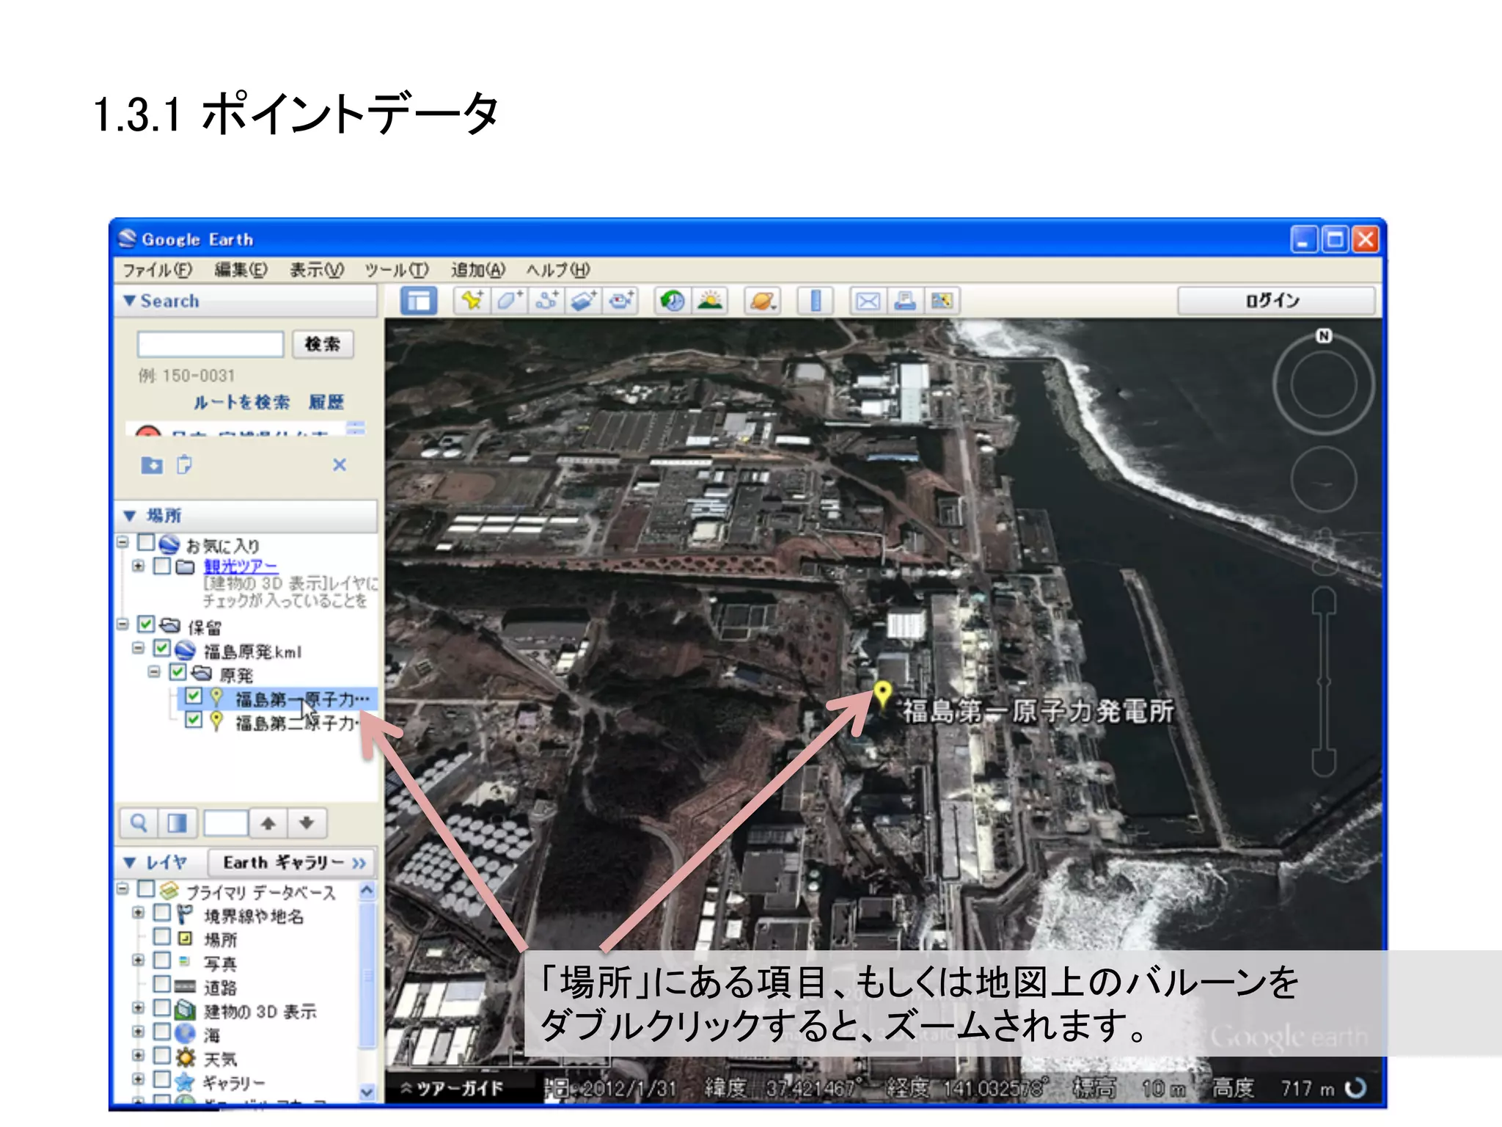
Task: Open the ツール(T) menu
Action: (397, 270)
